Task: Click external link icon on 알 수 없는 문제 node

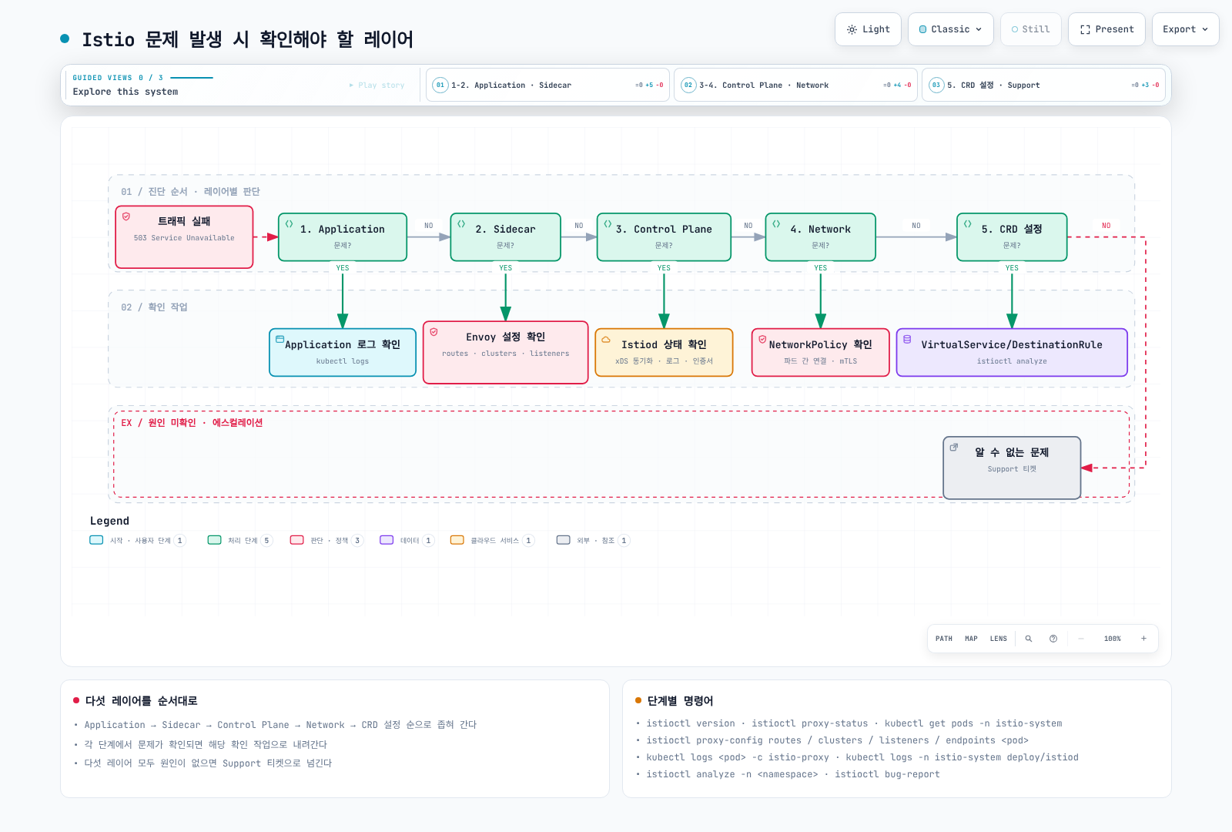Action: 954,448
